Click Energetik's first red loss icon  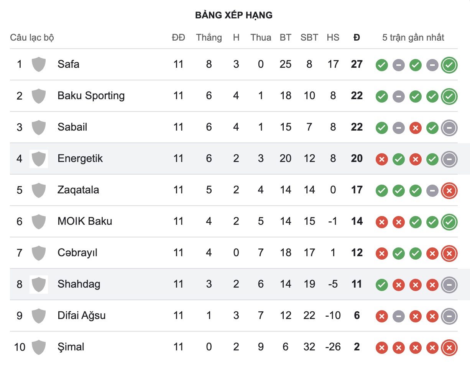381,159
